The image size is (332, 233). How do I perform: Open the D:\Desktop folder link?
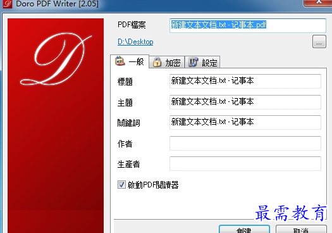click(x=135, y=42)
